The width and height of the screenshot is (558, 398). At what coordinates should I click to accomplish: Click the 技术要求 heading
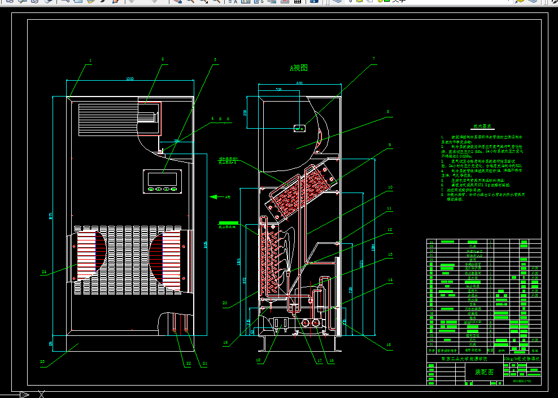(482, 126)
